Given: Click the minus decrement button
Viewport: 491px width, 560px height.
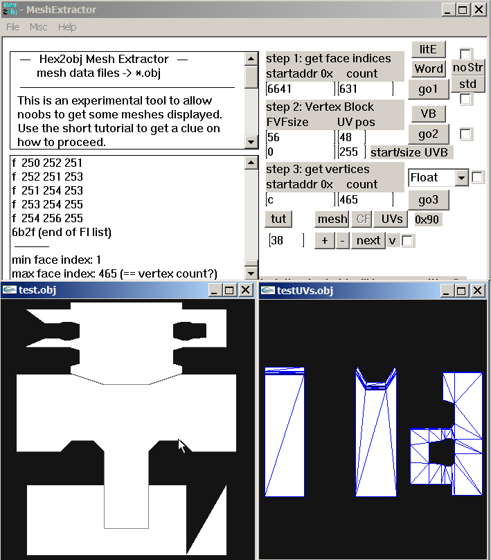Looking at the screenshot, I should pos(342,240).
